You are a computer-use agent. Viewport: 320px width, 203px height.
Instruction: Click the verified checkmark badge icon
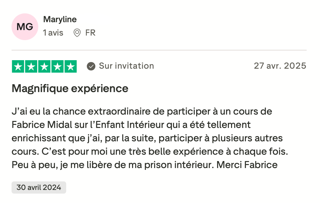click(x=91, y=66)
